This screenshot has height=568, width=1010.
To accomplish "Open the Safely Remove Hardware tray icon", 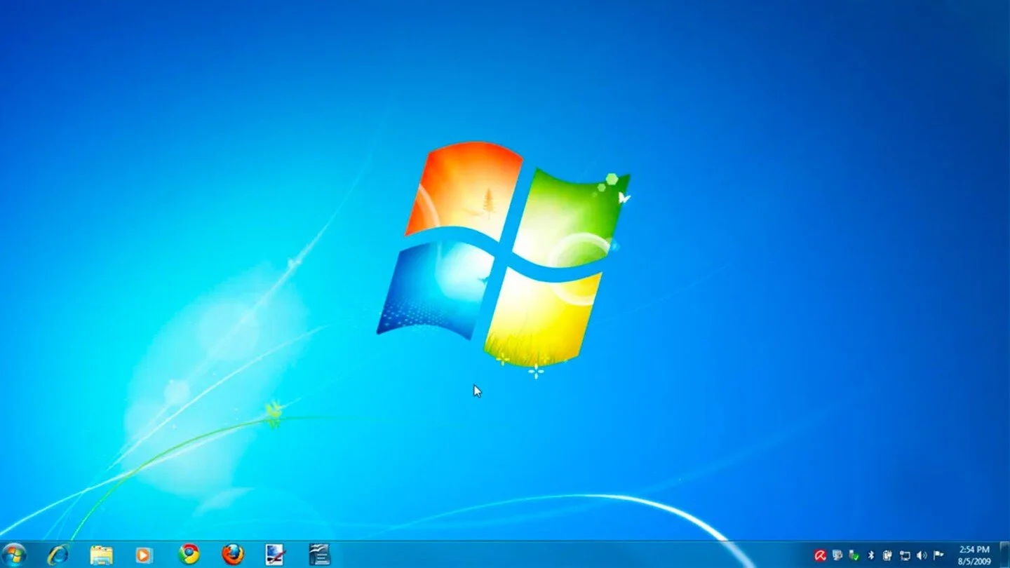I will [x=854, y=555].
